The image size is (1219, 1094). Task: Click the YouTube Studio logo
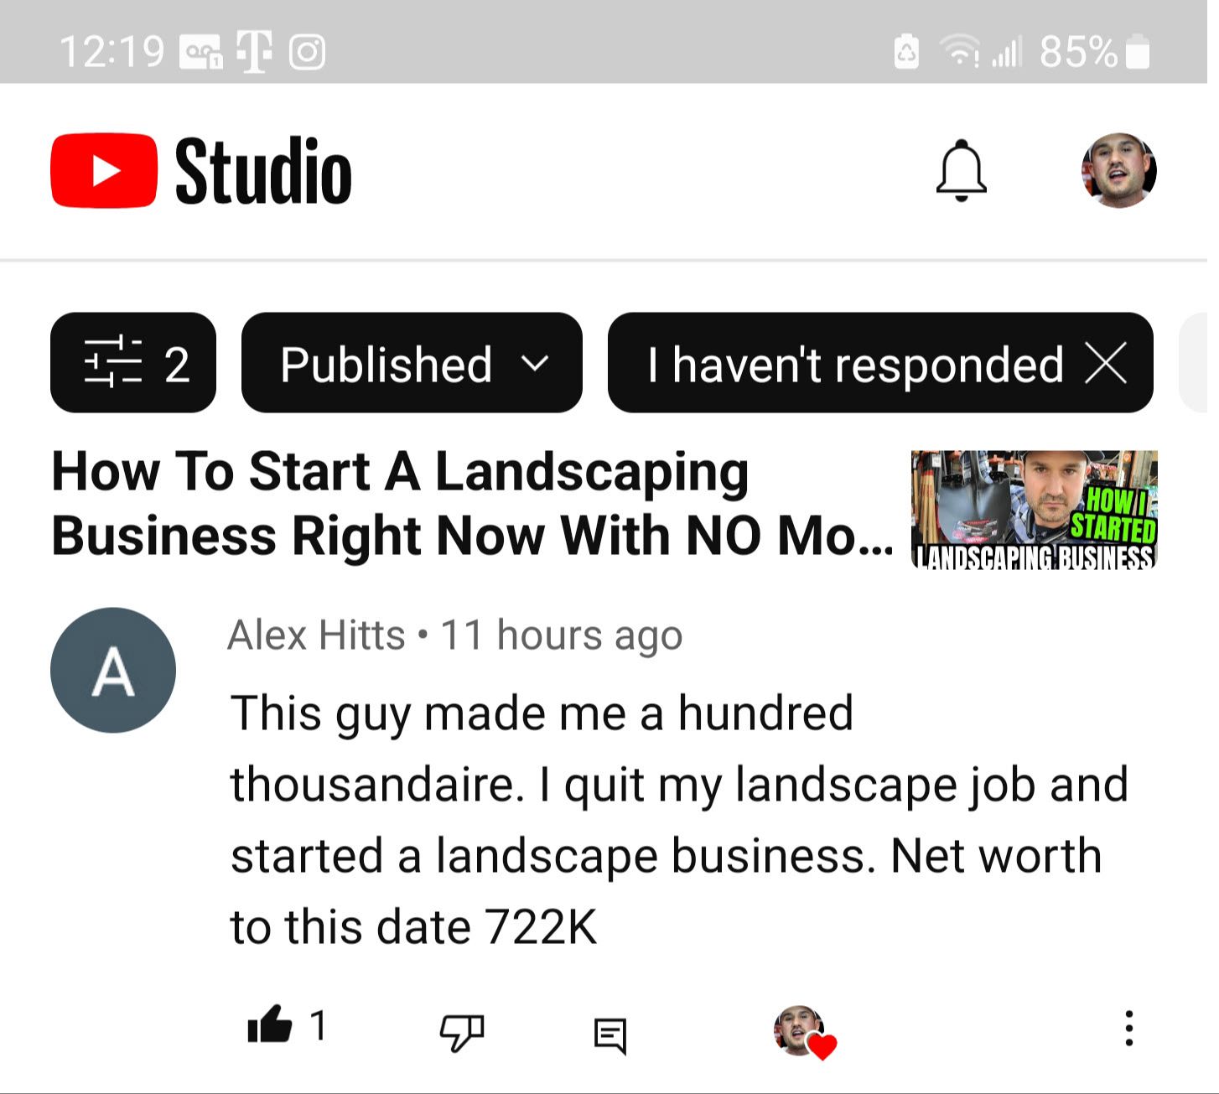[x=201, y=171]
